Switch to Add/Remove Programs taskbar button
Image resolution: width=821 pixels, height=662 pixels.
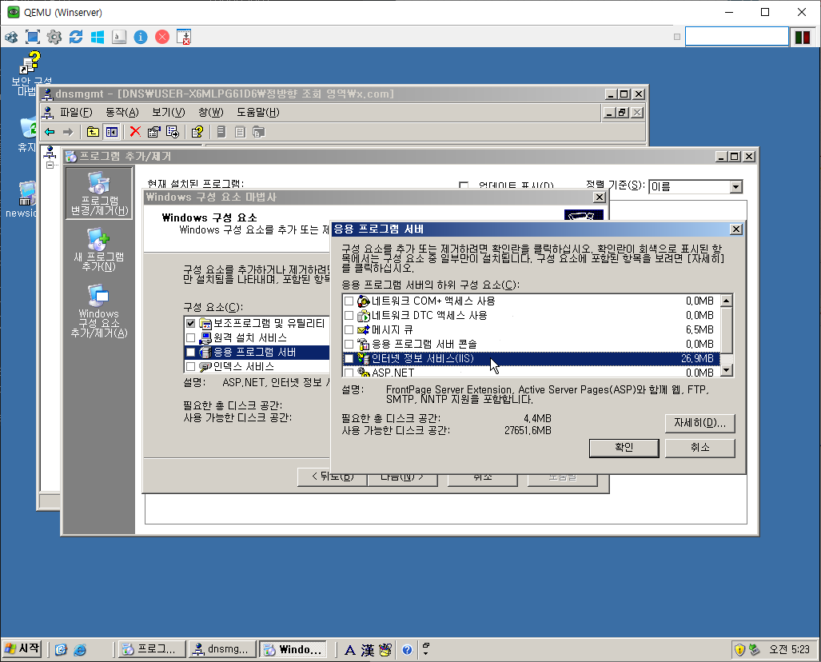click(152, 649)
